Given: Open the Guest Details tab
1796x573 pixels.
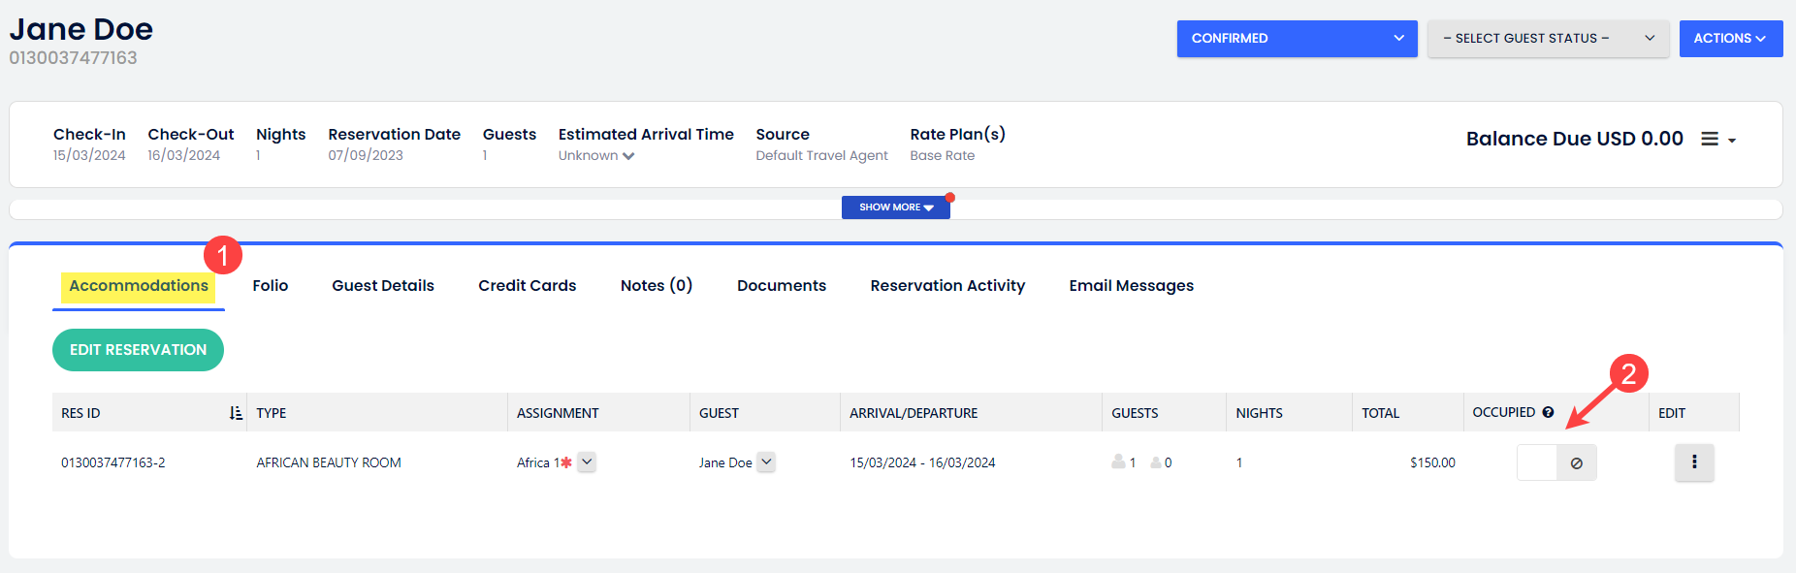Looking at the screenshot, I should tap(382, 286).
